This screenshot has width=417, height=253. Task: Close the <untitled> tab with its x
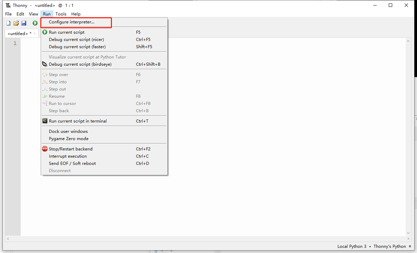[34, 33]
